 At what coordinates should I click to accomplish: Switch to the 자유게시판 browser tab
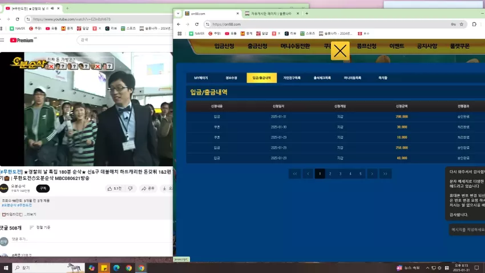click(x=271, y=14)
